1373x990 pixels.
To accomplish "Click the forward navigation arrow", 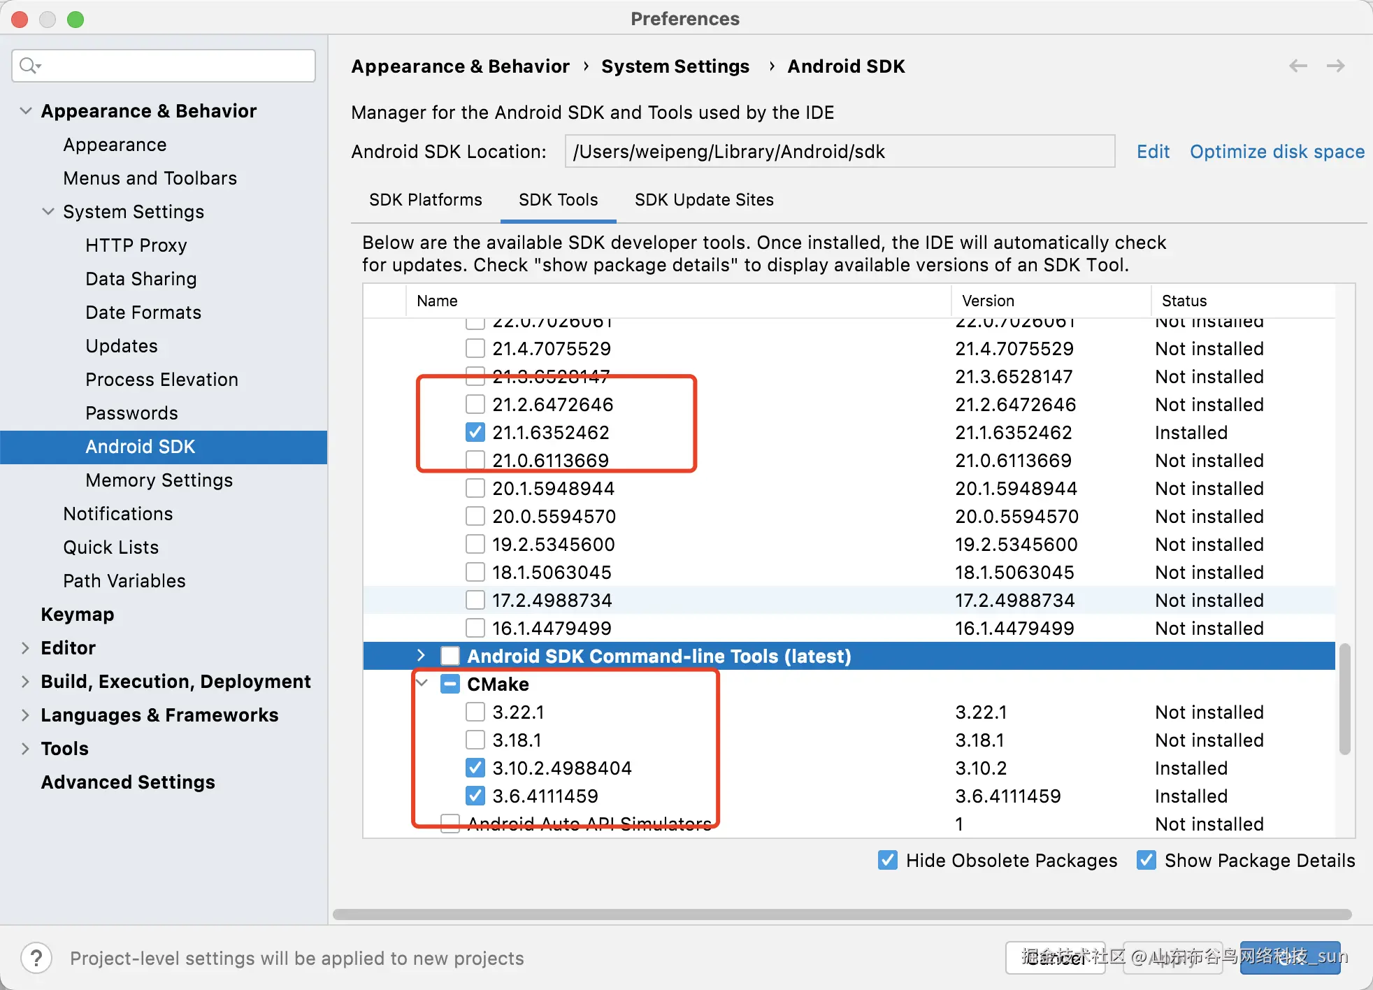I will point(1335,66).
